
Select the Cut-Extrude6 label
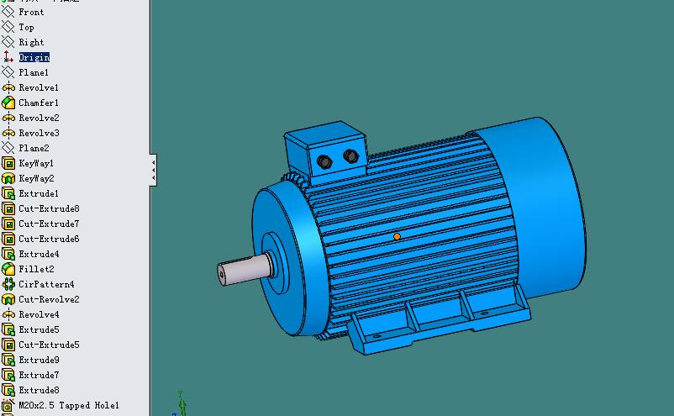tap(49, 239)
